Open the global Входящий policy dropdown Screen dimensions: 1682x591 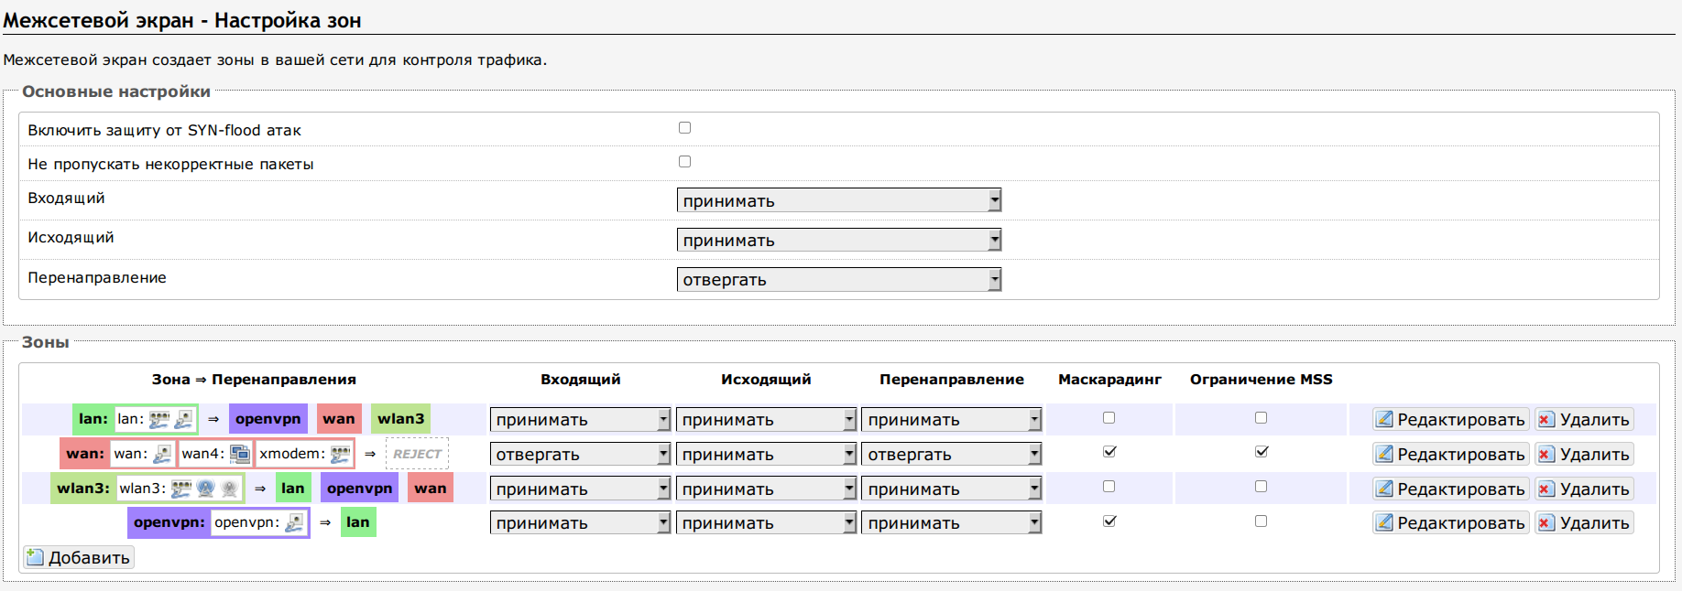(x=838, y=200)
